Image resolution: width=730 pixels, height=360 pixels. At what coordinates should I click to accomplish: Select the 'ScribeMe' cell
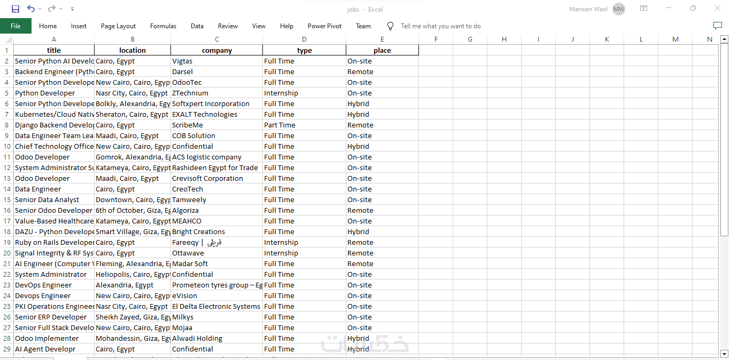click(x=216, y=125)
